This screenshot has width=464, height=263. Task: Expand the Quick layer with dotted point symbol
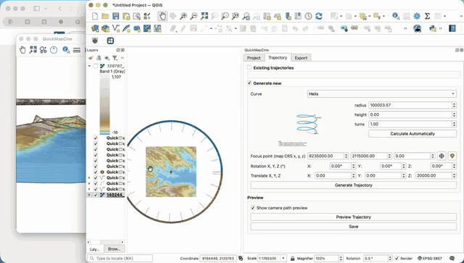click(x=90, y=183)
